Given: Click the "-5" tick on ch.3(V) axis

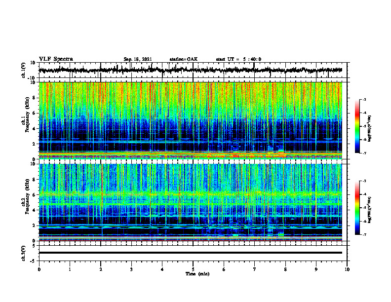Looking at the screenshot, I should tap(34, 261).
